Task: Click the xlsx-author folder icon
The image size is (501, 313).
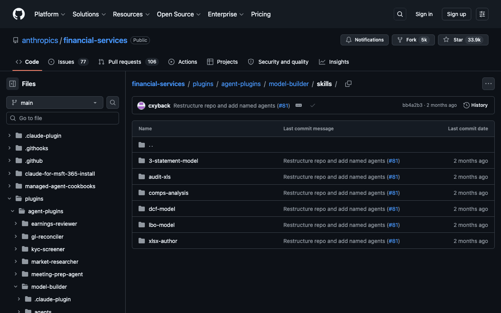Action: click(x=142, y=241)
